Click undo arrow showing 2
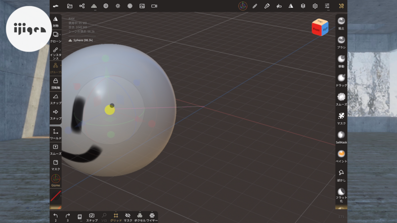Viewport: 397px width, 223px height. [x=56, y=217]
